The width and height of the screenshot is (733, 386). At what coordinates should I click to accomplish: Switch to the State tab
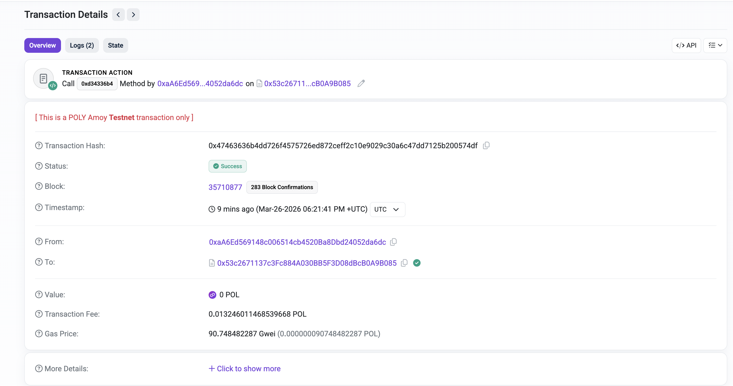[x=116, y=45]
